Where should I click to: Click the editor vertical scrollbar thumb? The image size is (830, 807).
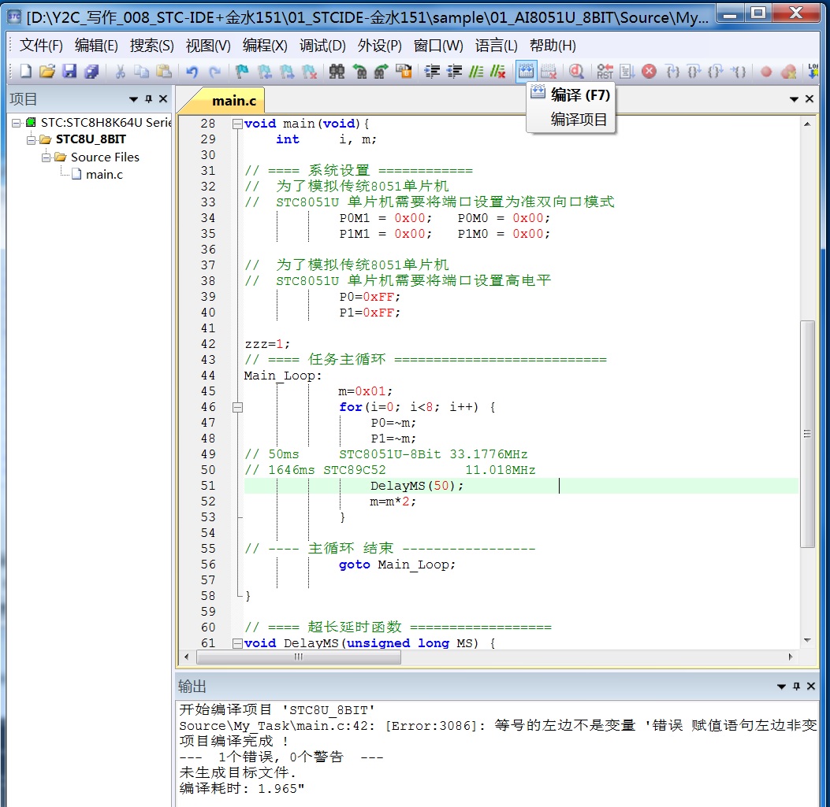tap(806, 434)
